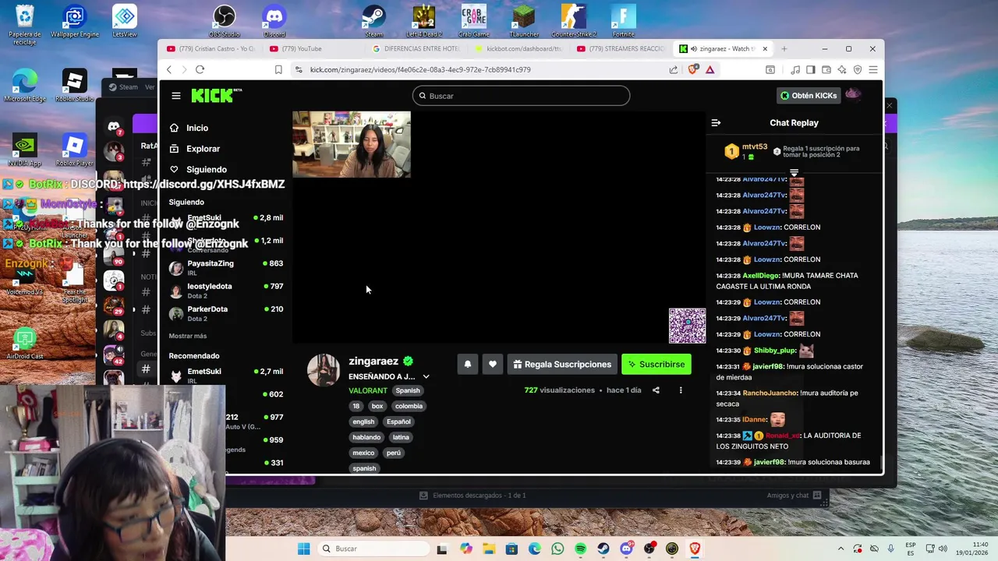Open Siguiendo in the Kick sidebar
998x561 pixels.
198,169
